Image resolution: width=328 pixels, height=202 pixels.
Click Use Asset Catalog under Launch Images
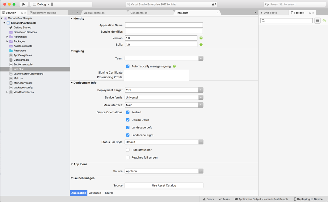point(164,185)
